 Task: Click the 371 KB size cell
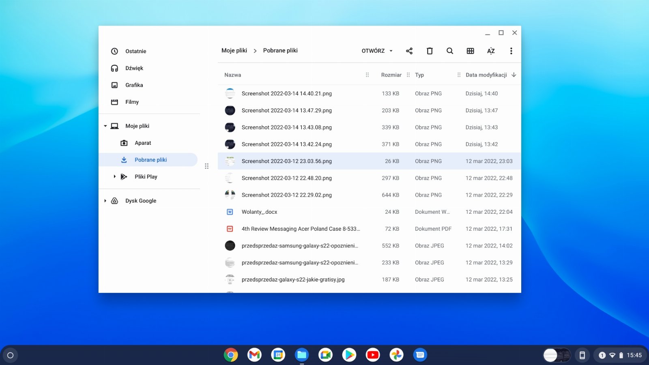390,144
